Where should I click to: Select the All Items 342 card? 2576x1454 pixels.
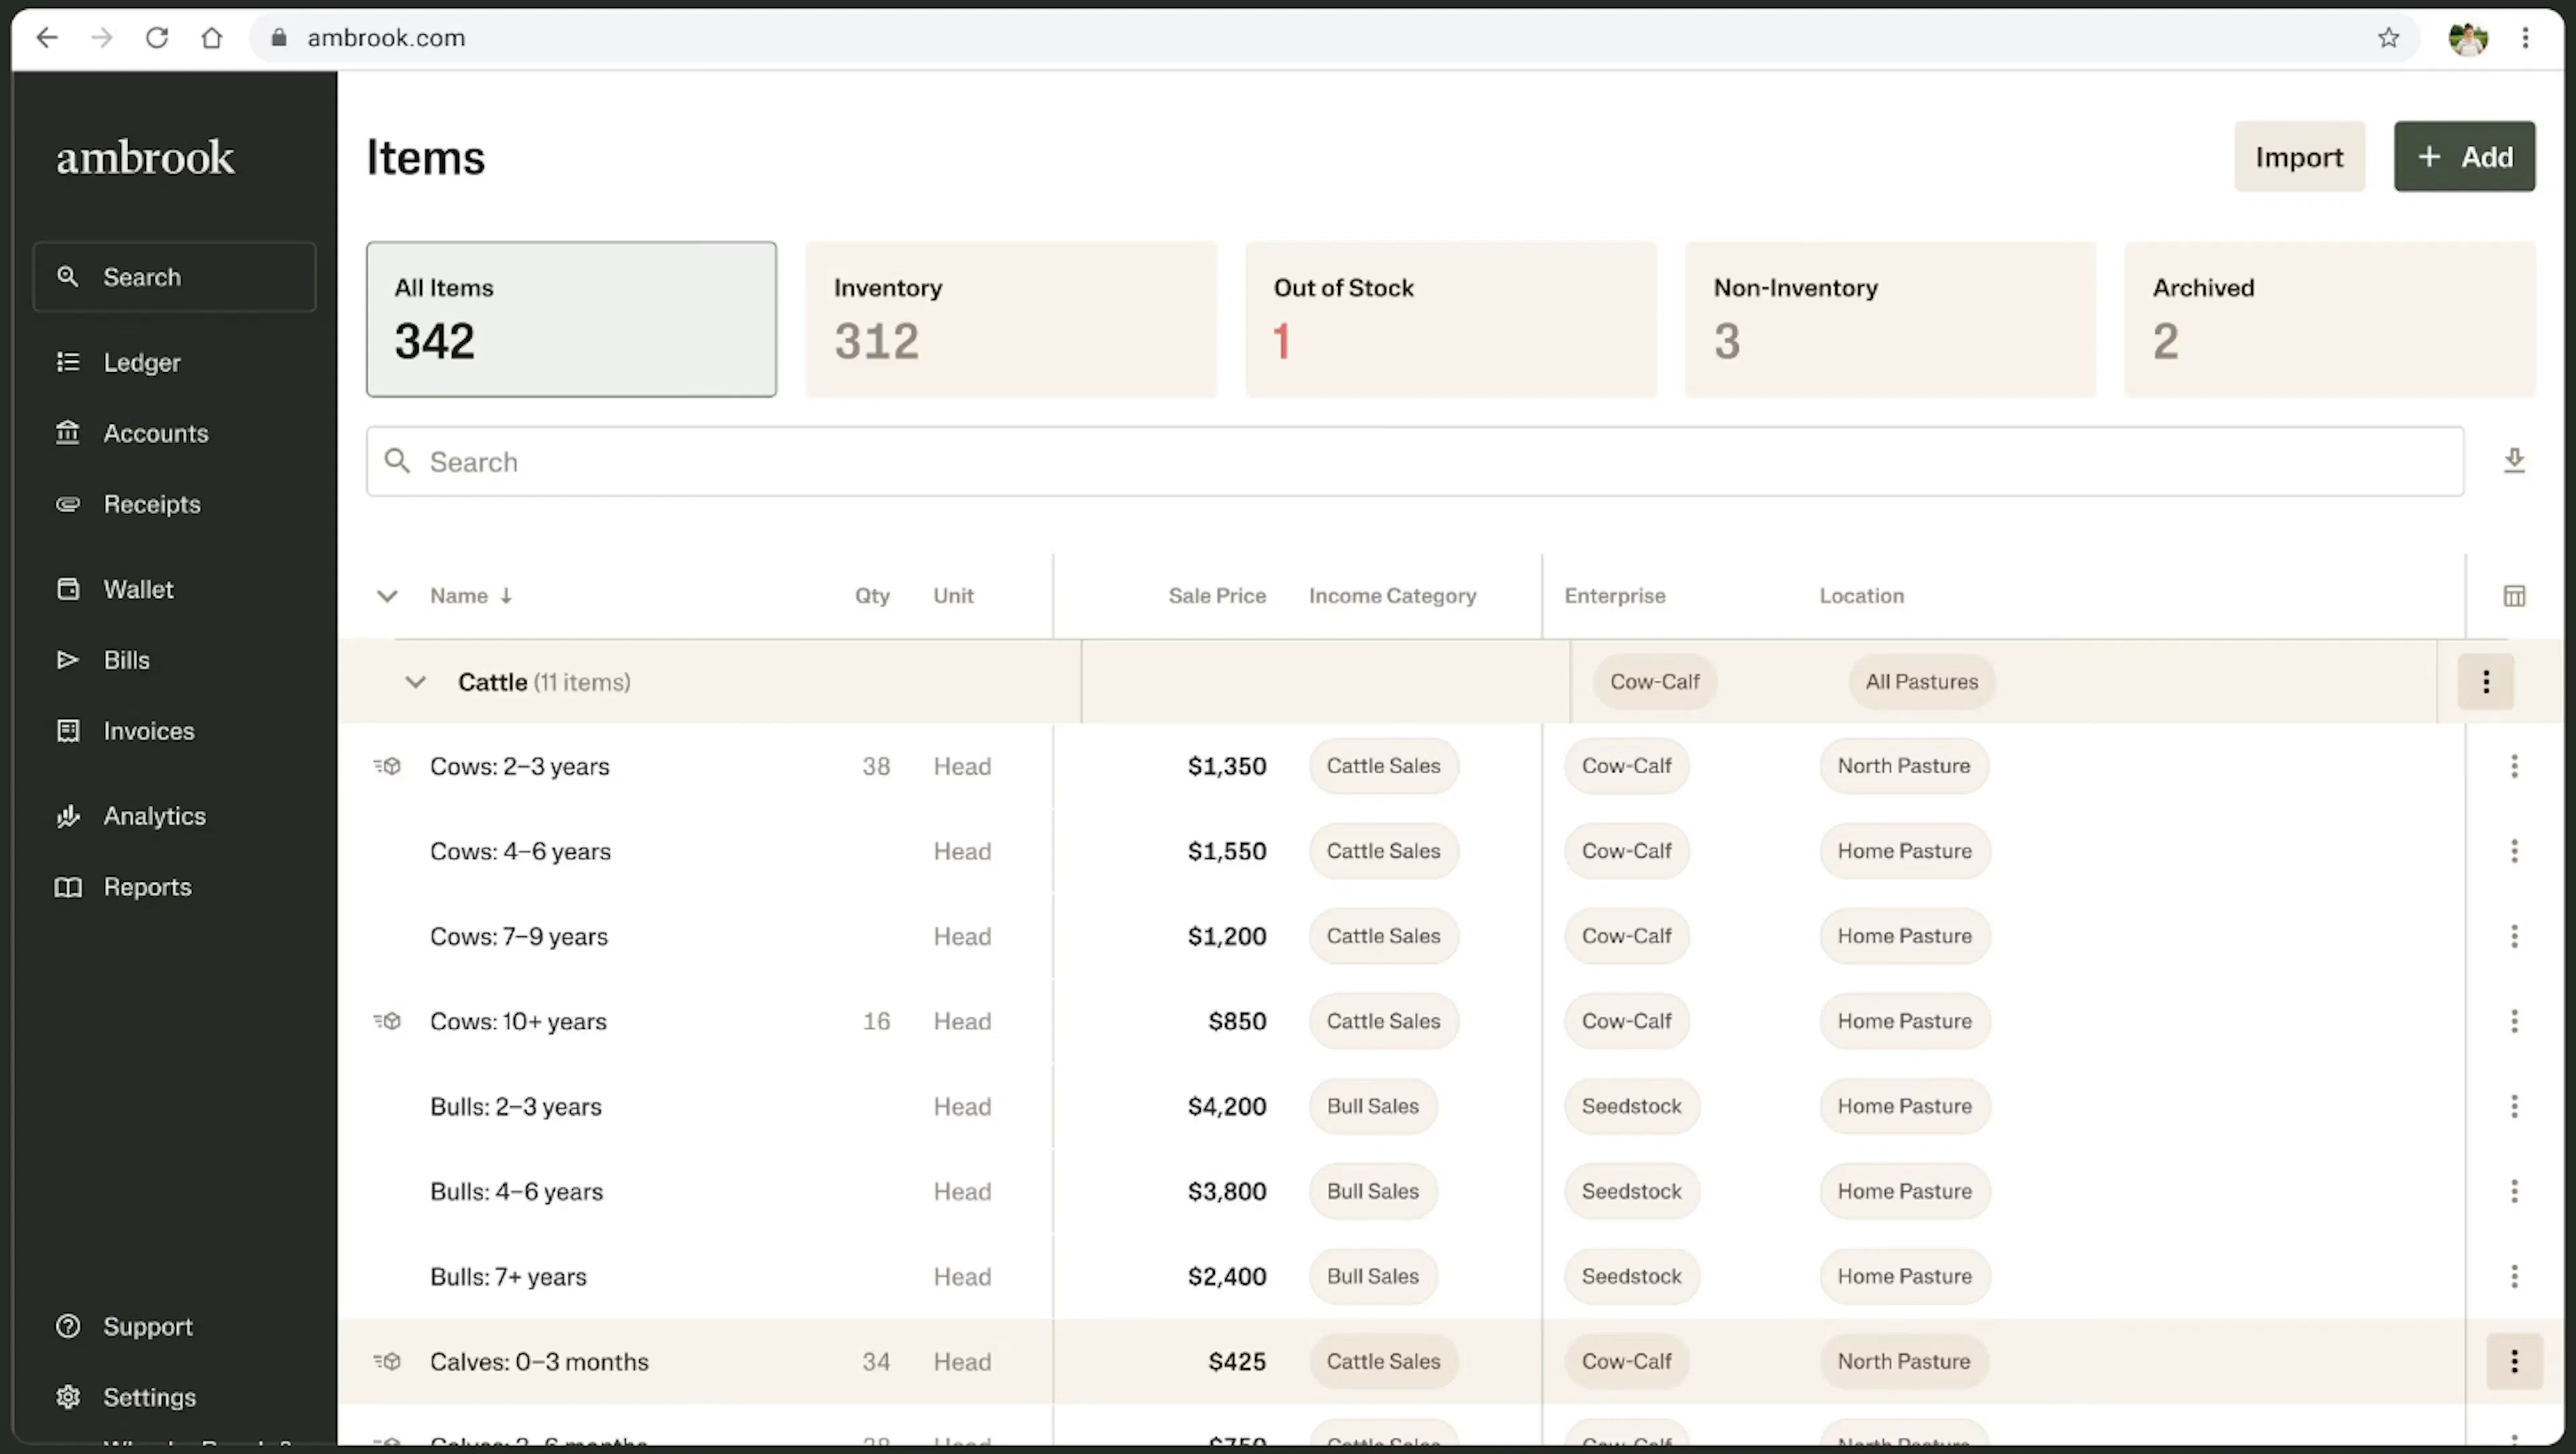click(x=571, y=319)
